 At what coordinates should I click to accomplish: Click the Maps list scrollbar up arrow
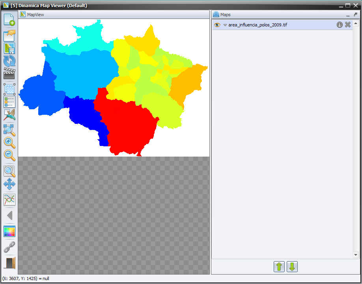[x=356, y=23]
